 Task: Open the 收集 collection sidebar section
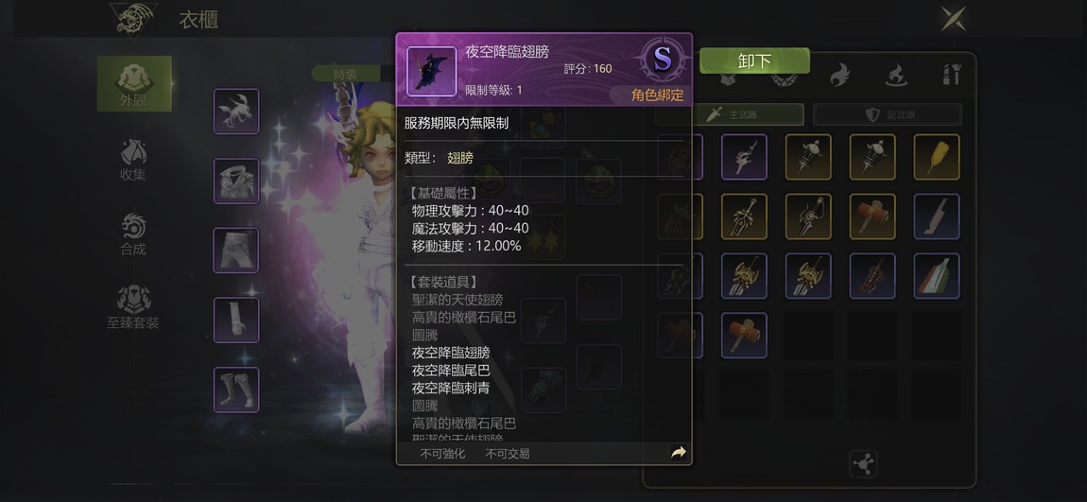point(133,160)
